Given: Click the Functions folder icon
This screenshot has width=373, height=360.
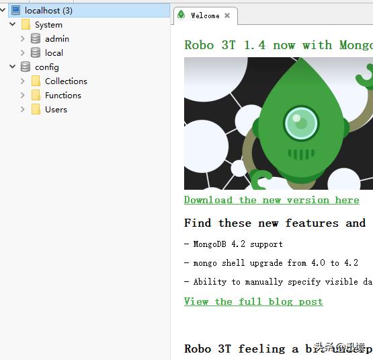Looking at the screenshot, I should point(36,96).
